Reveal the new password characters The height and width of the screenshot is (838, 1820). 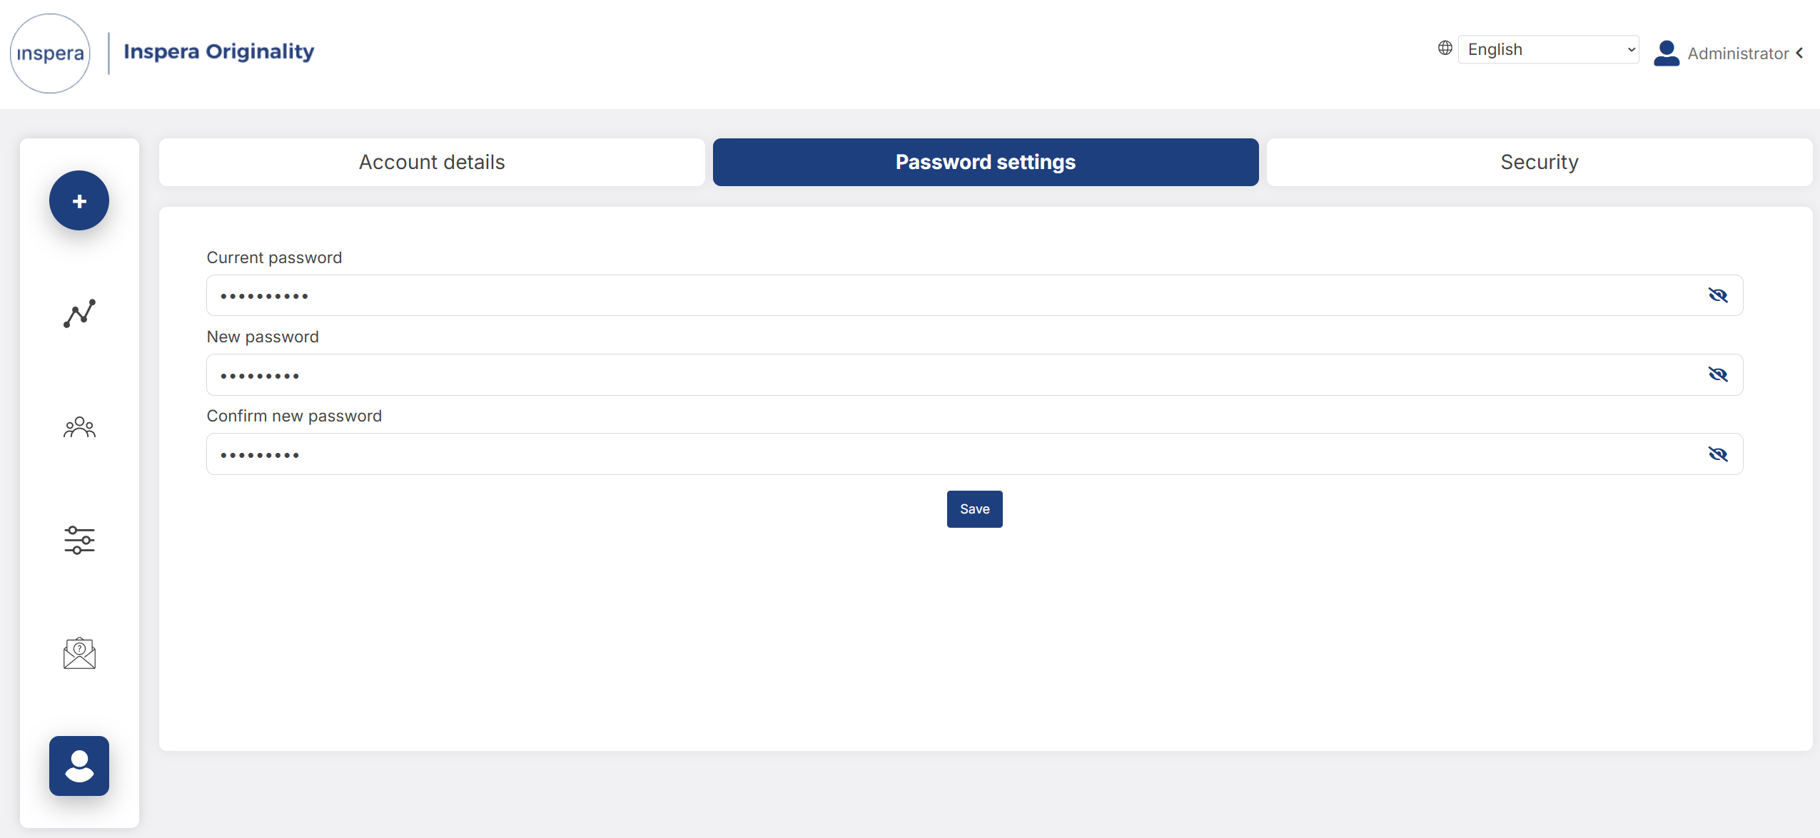pos(1718,374)
